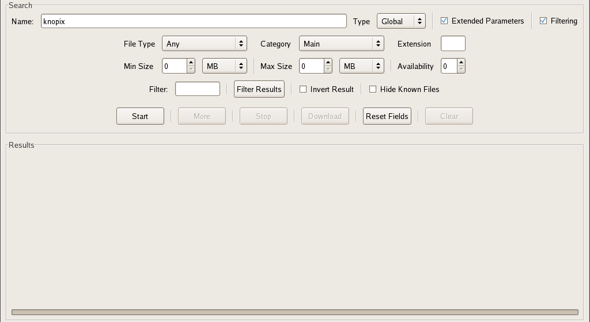Disable the Filtering checkbox
The width and height of the screenshot is (590, 322).
pos(543,21)
